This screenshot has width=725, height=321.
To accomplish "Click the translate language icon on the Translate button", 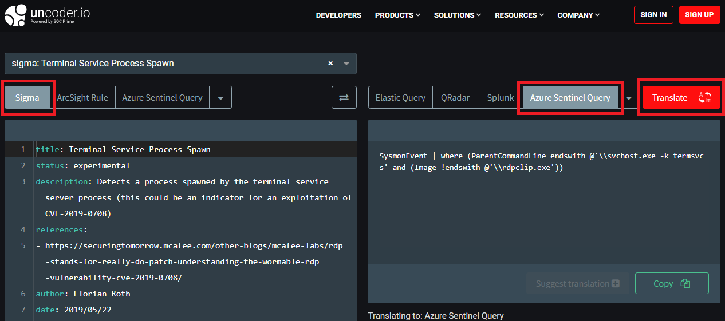I will [x=705, y=97].
